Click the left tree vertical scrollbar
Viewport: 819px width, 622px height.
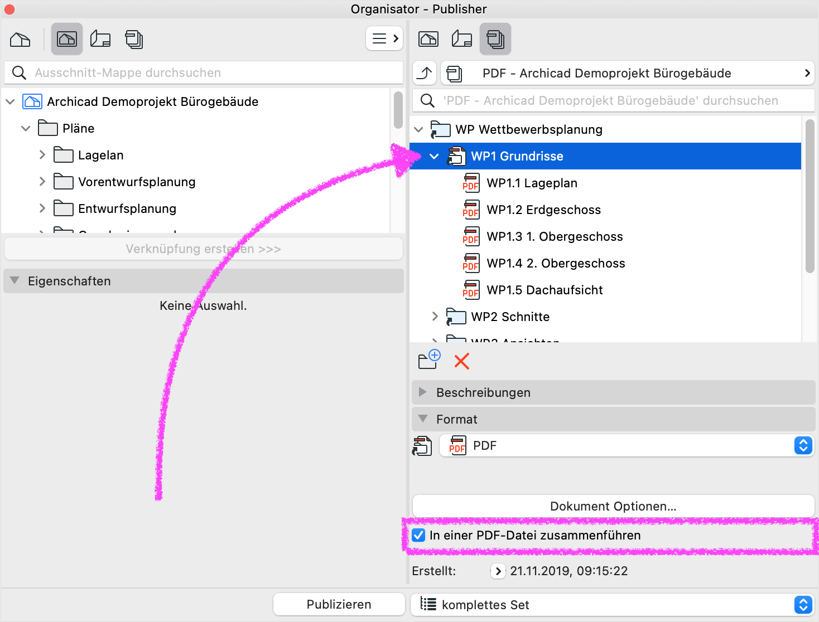[398, 110]
